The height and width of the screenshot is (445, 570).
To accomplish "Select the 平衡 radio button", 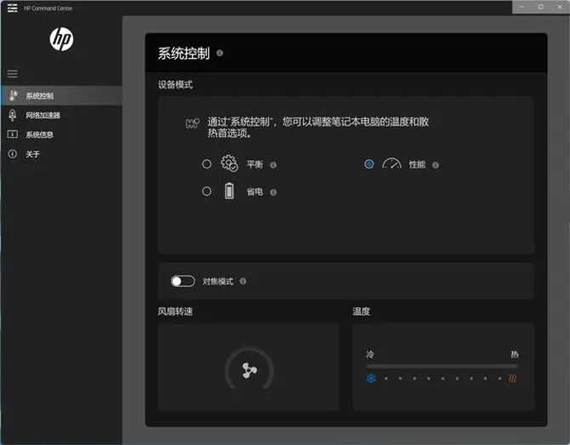I will tap(207, 164).
